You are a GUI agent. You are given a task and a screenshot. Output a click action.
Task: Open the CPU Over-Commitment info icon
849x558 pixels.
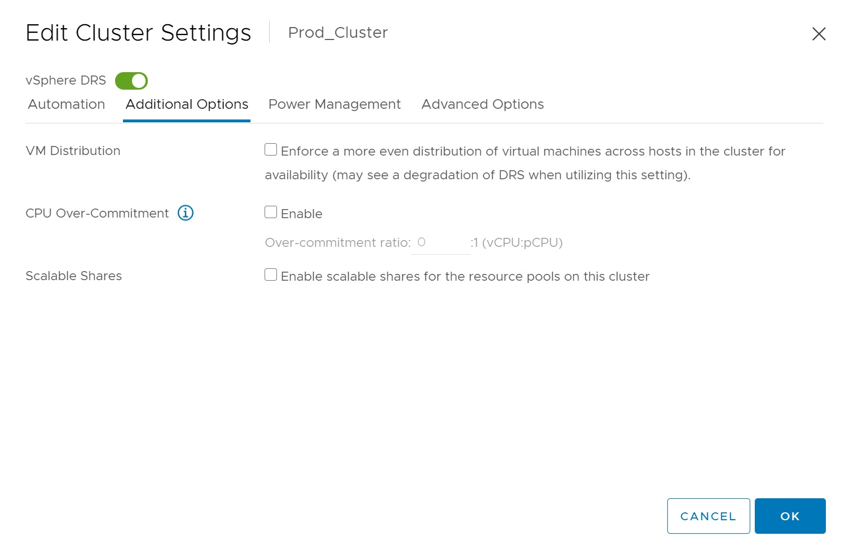186,213
